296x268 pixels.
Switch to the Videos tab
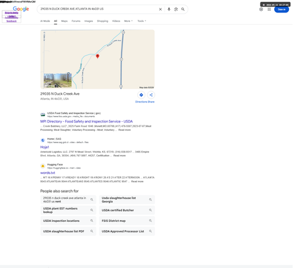tap(116, 21)
